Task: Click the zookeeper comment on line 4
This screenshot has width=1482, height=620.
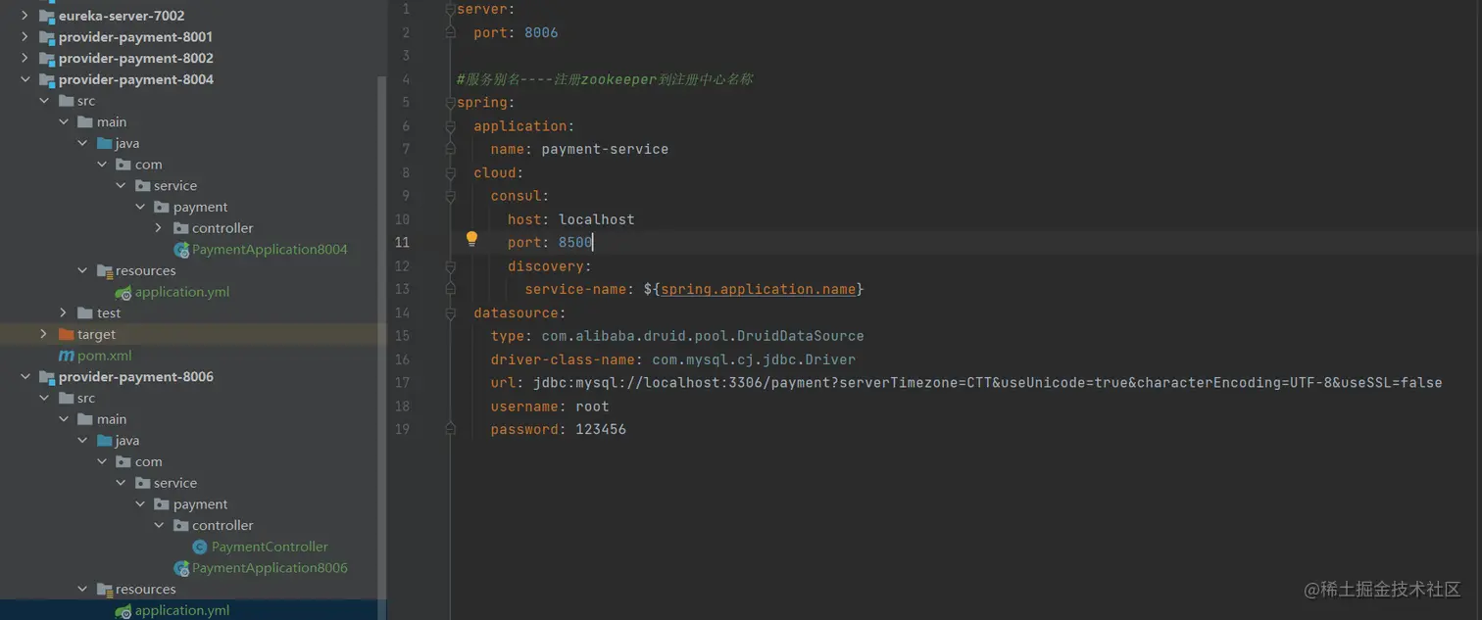Action: pos(605,79)
